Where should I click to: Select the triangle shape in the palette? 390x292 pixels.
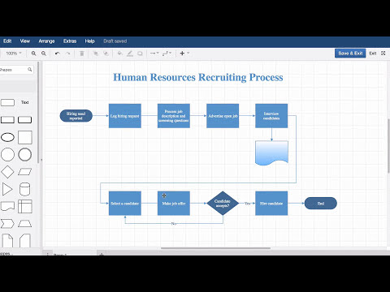coord(7,189)
